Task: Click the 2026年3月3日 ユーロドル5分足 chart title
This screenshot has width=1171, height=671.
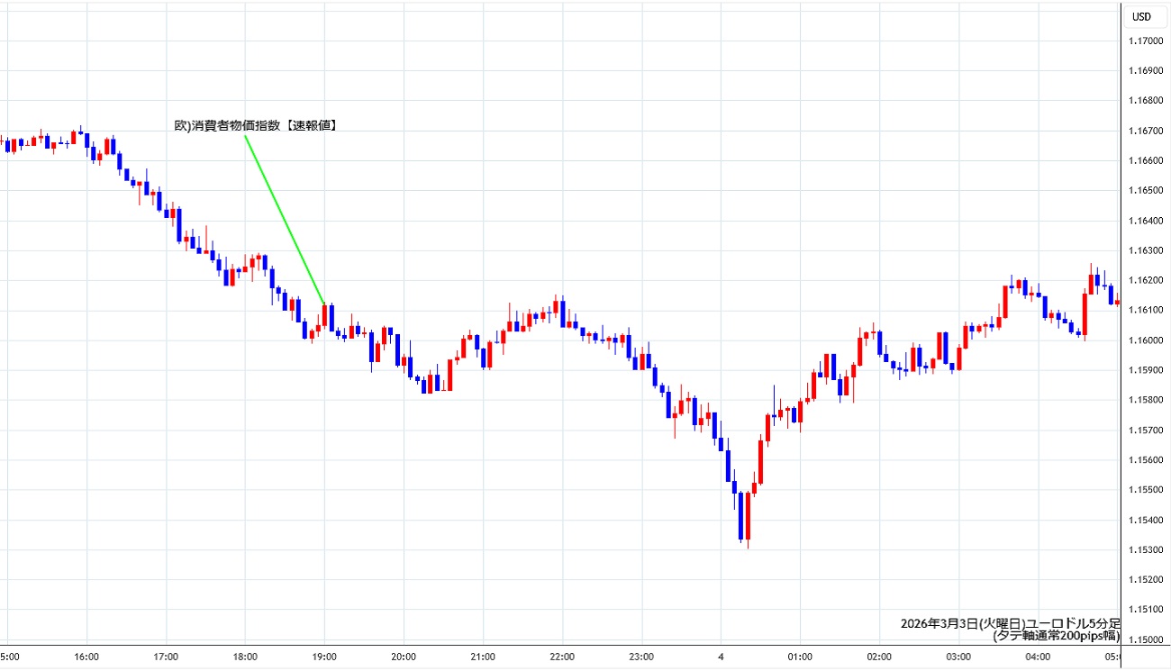Action: [1009, 623]
